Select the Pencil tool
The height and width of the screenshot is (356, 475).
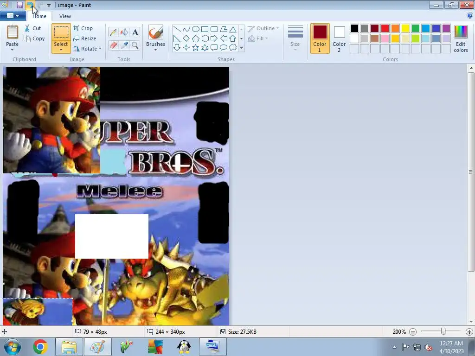tap(113, 32)
